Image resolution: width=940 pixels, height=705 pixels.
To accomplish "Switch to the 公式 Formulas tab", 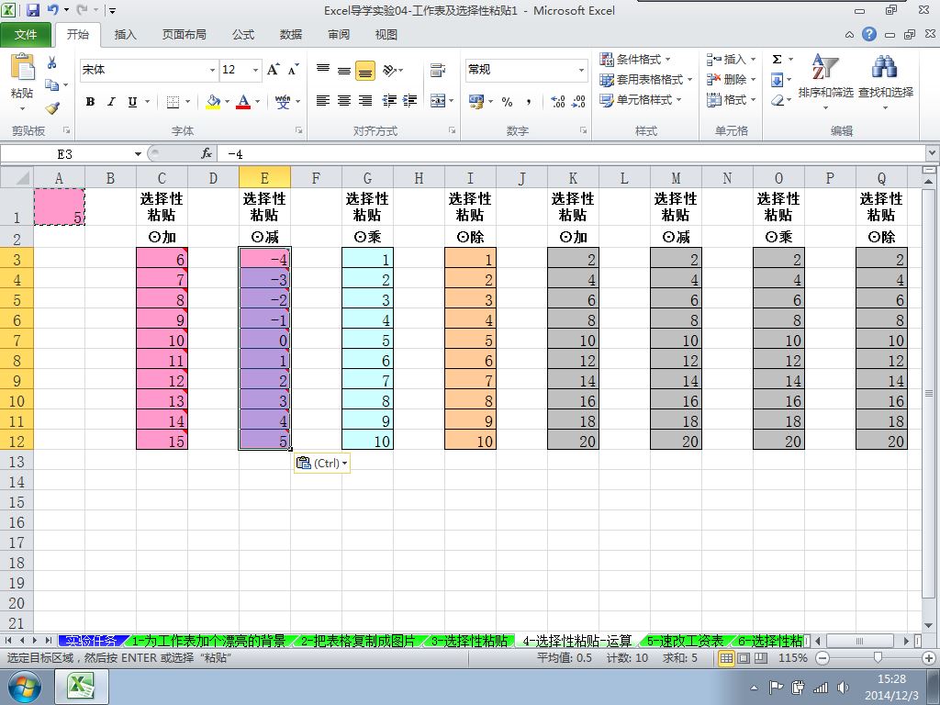I will pos(242,34).
